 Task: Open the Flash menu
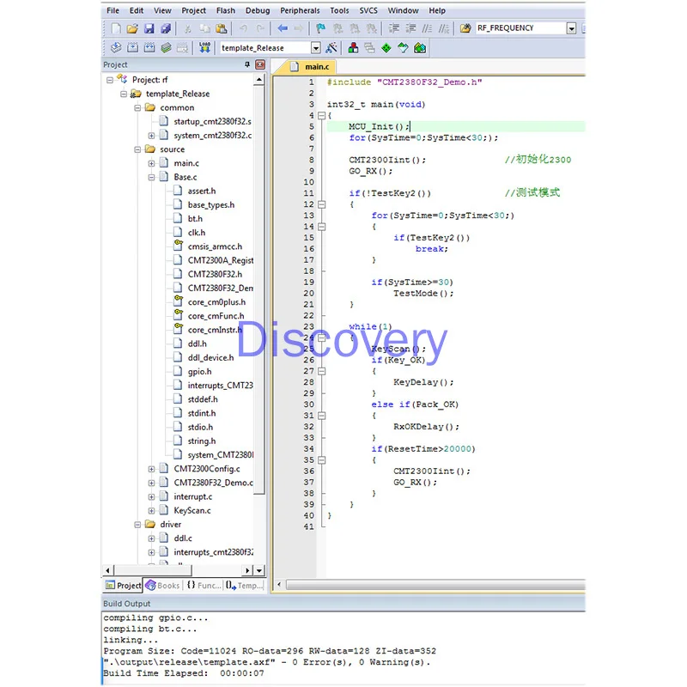click(226, 10)
